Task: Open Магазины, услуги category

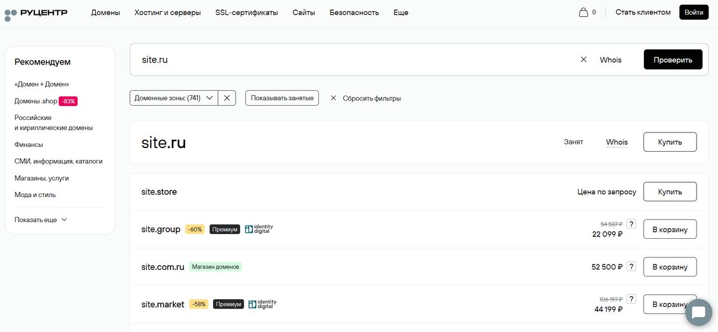Action: click(42, 178)
